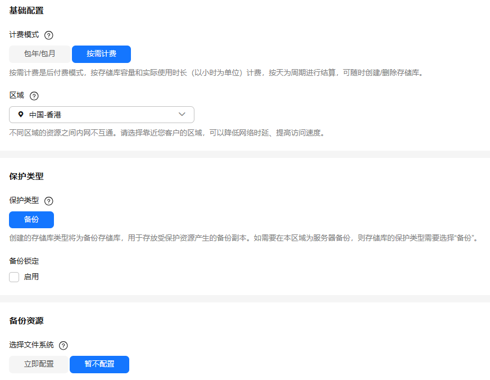Click the help icon next to 区域
The width and height of the screenshot is (490, 380).
point(34,96)
